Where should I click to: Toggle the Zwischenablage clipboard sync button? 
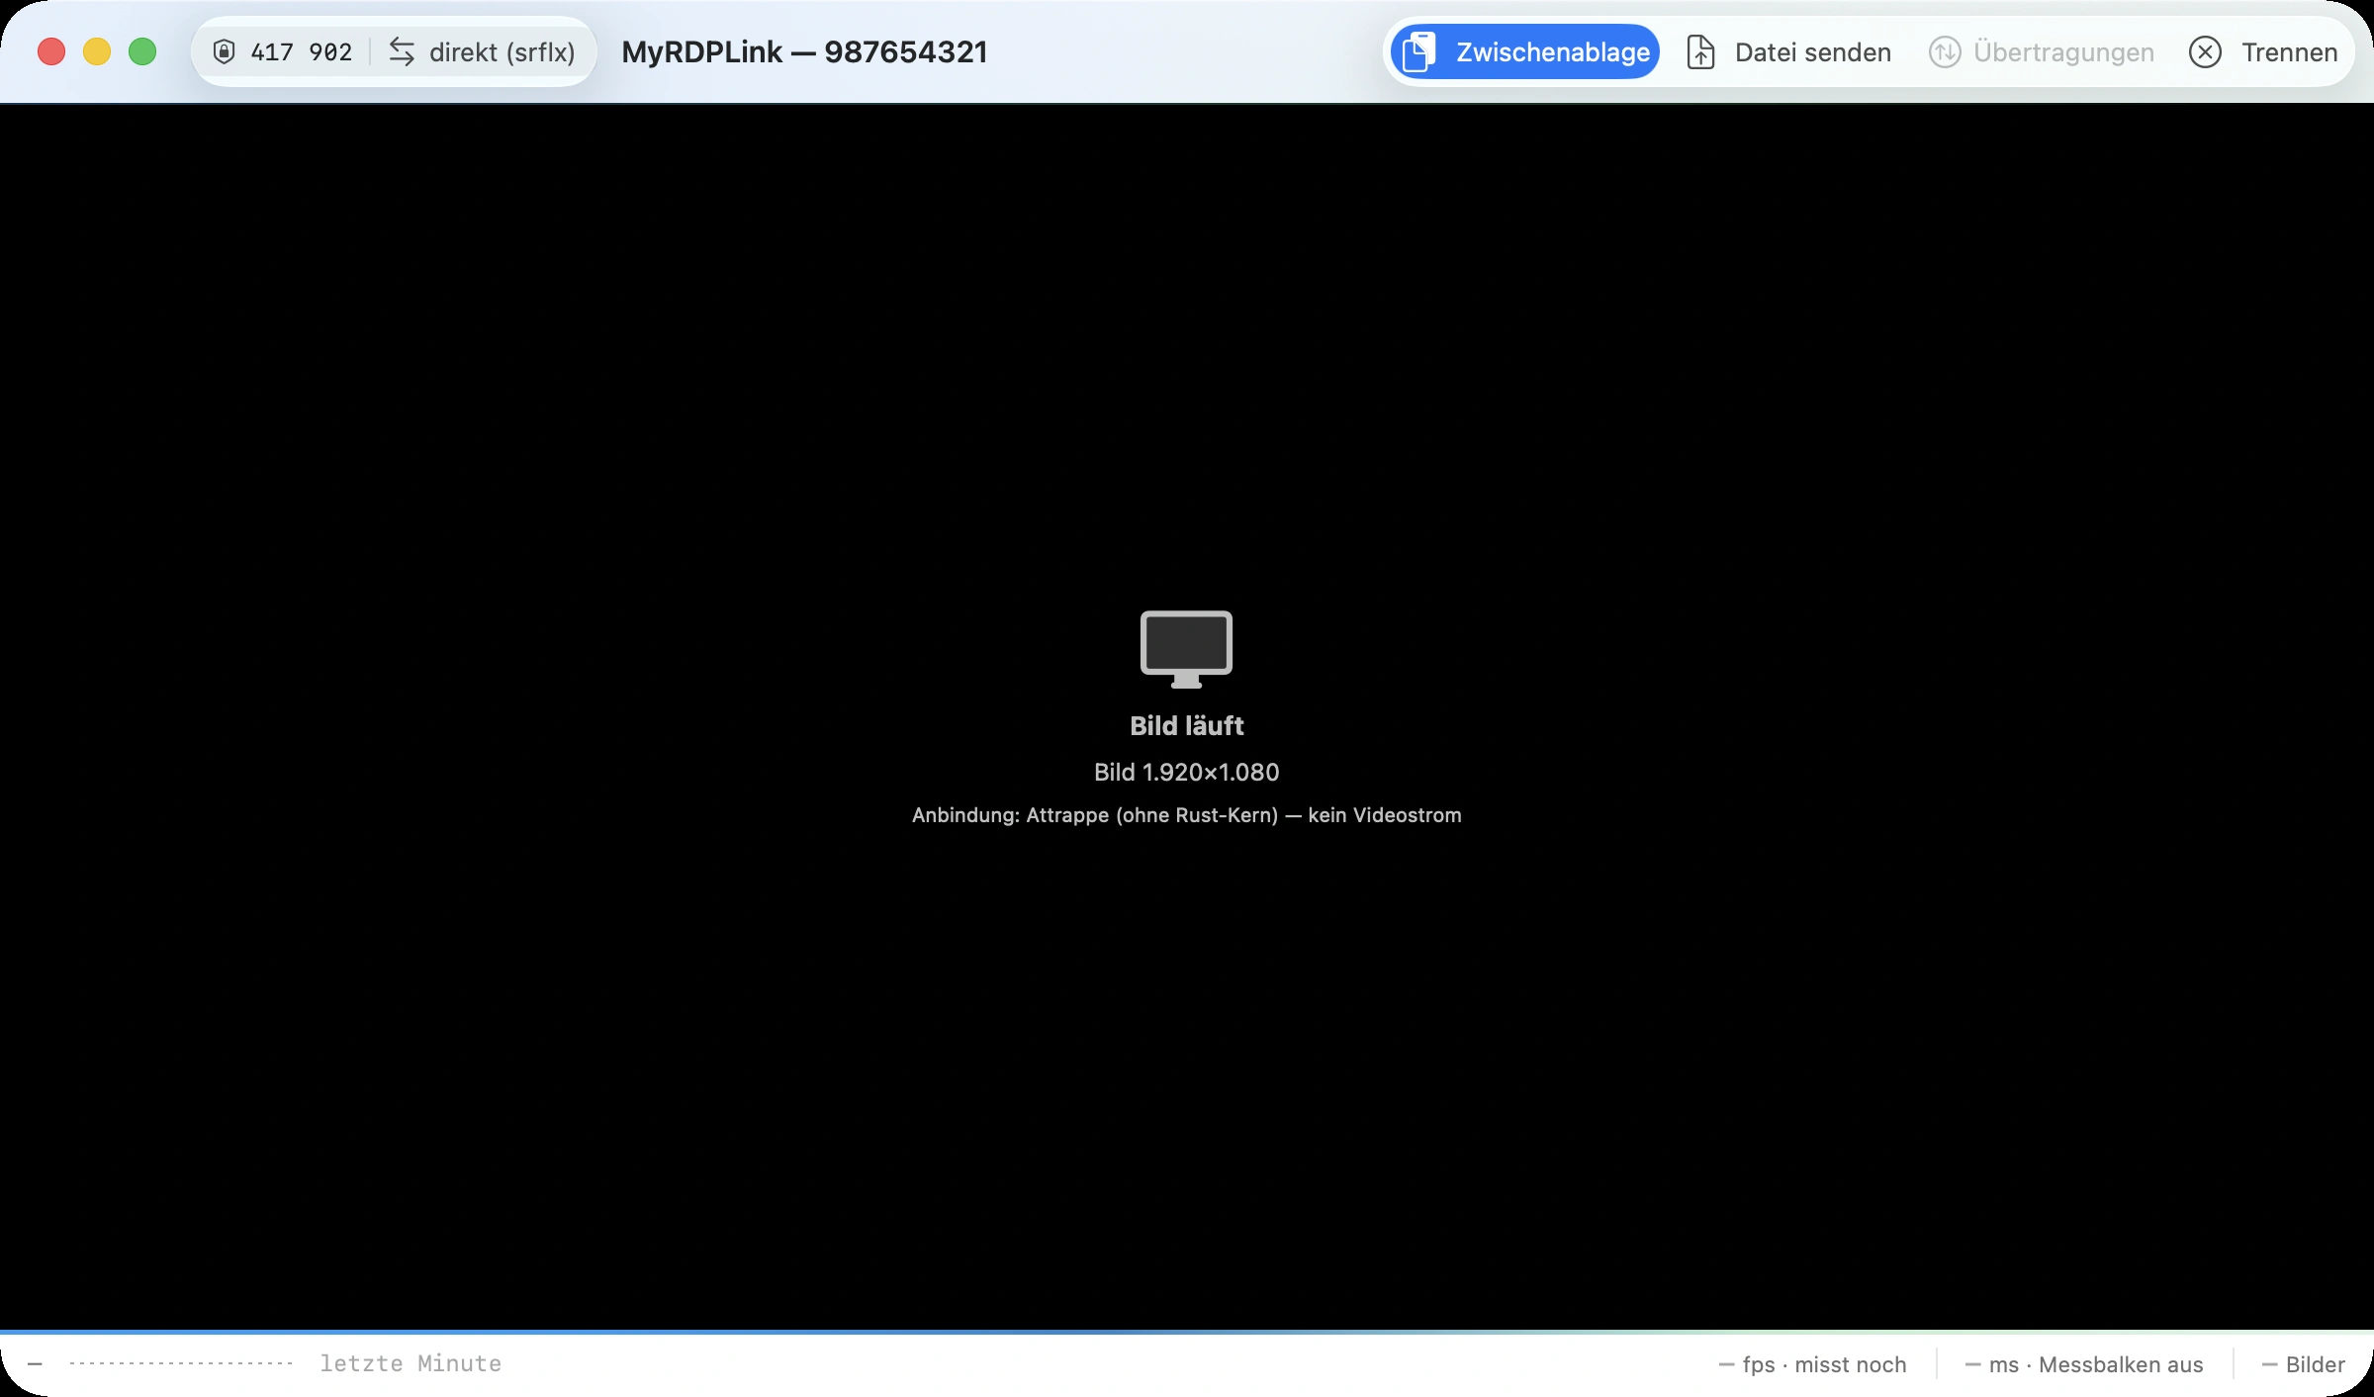click(1524, 51)
